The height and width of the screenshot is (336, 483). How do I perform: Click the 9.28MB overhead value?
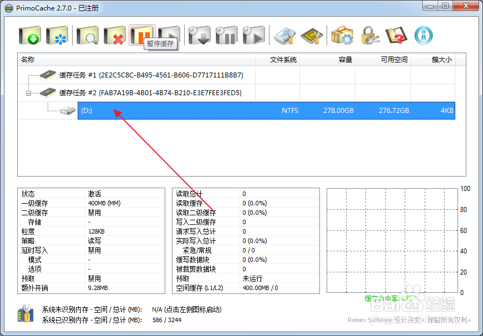point(98,288)
